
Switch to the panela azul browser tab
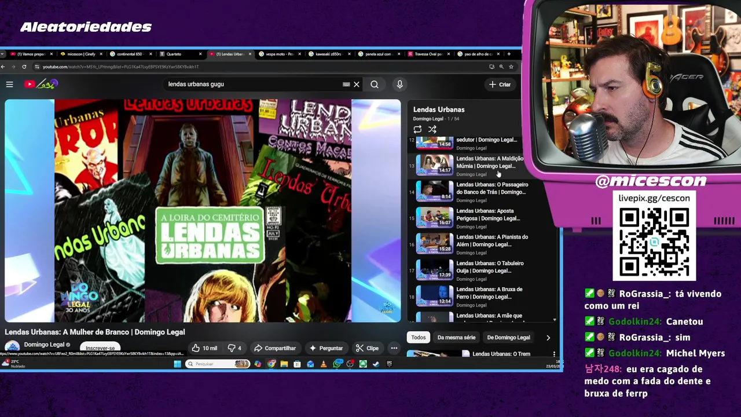click(378, 54)
